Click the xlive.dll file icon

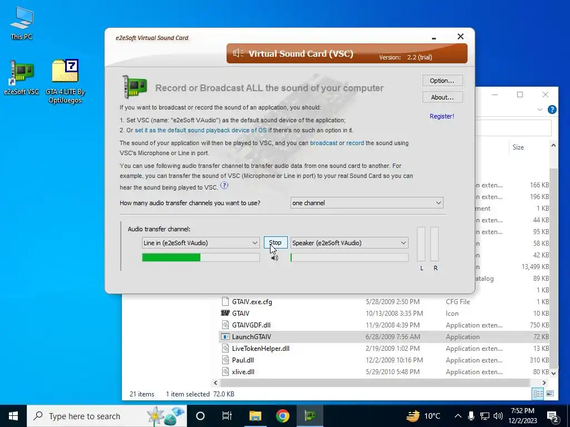pyautogui.click(x=225, y=372)
